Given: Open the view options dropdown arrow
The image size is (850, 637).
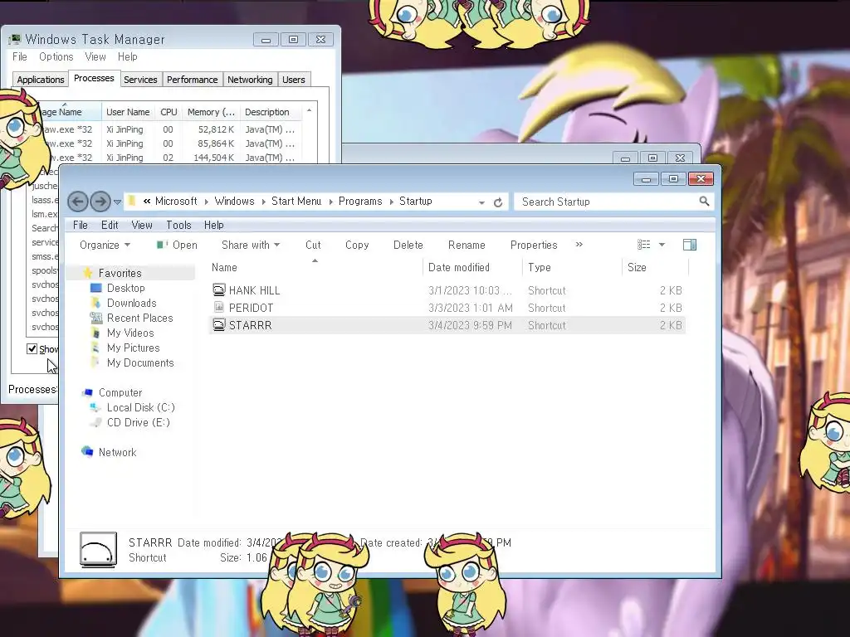Looking at the screenshot, I should coord(662,245).
